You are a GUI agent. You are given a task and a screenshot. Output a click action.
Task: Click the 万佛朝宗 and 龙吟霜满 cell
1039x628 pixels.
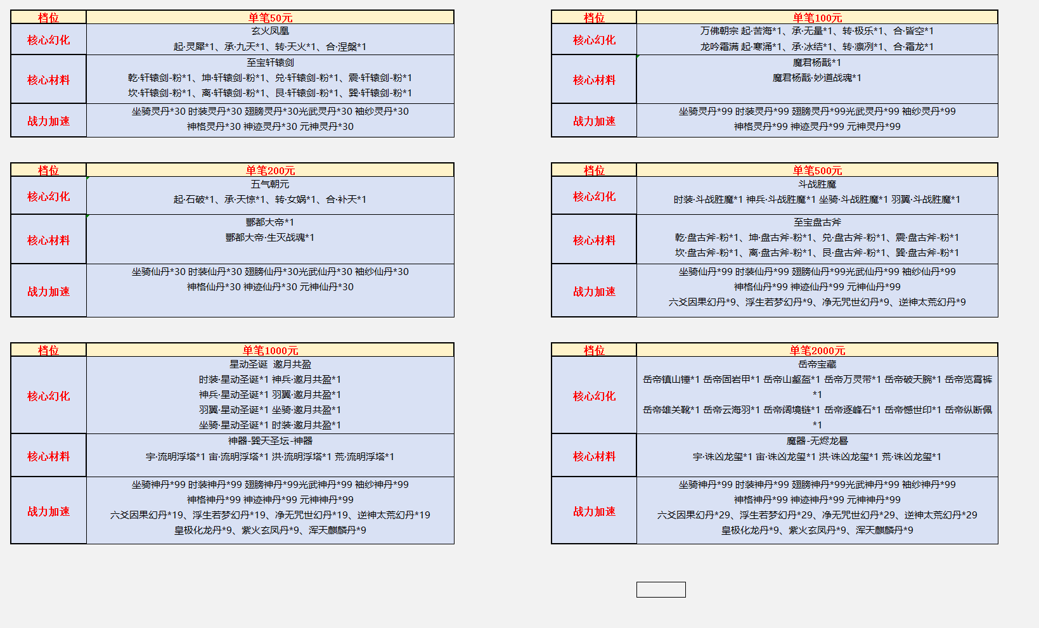816,39
